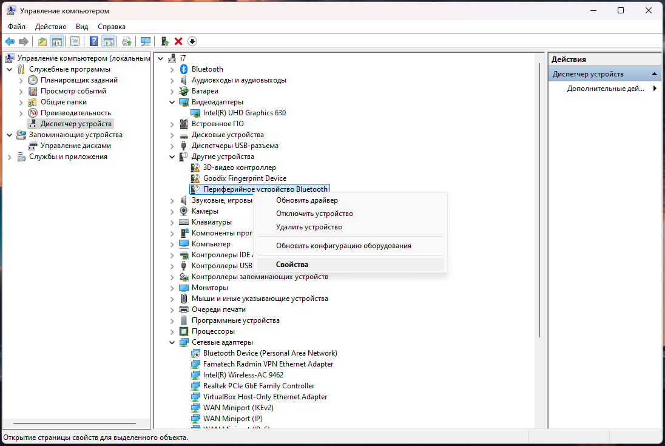Open the Справка menu

[x=112, y=26]
